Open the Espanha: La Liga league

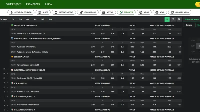(22, 57)
